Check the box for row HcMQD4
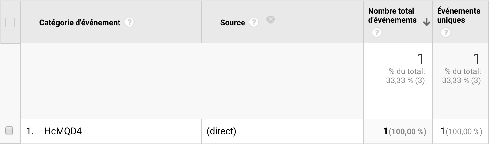 [x=9, y=131]
